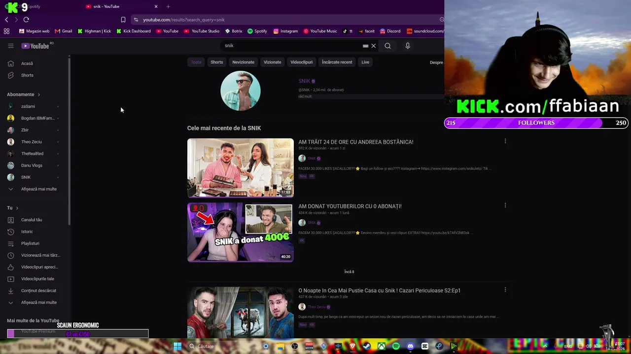The image size is (631, 354).
Task: Open the Gmail bookmark
Action: pos(64,31)
